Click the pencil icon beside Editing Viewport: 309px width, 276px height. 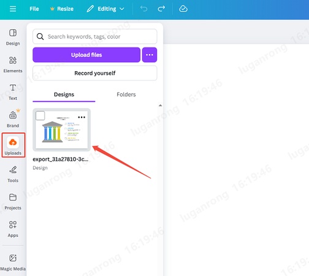90,9
